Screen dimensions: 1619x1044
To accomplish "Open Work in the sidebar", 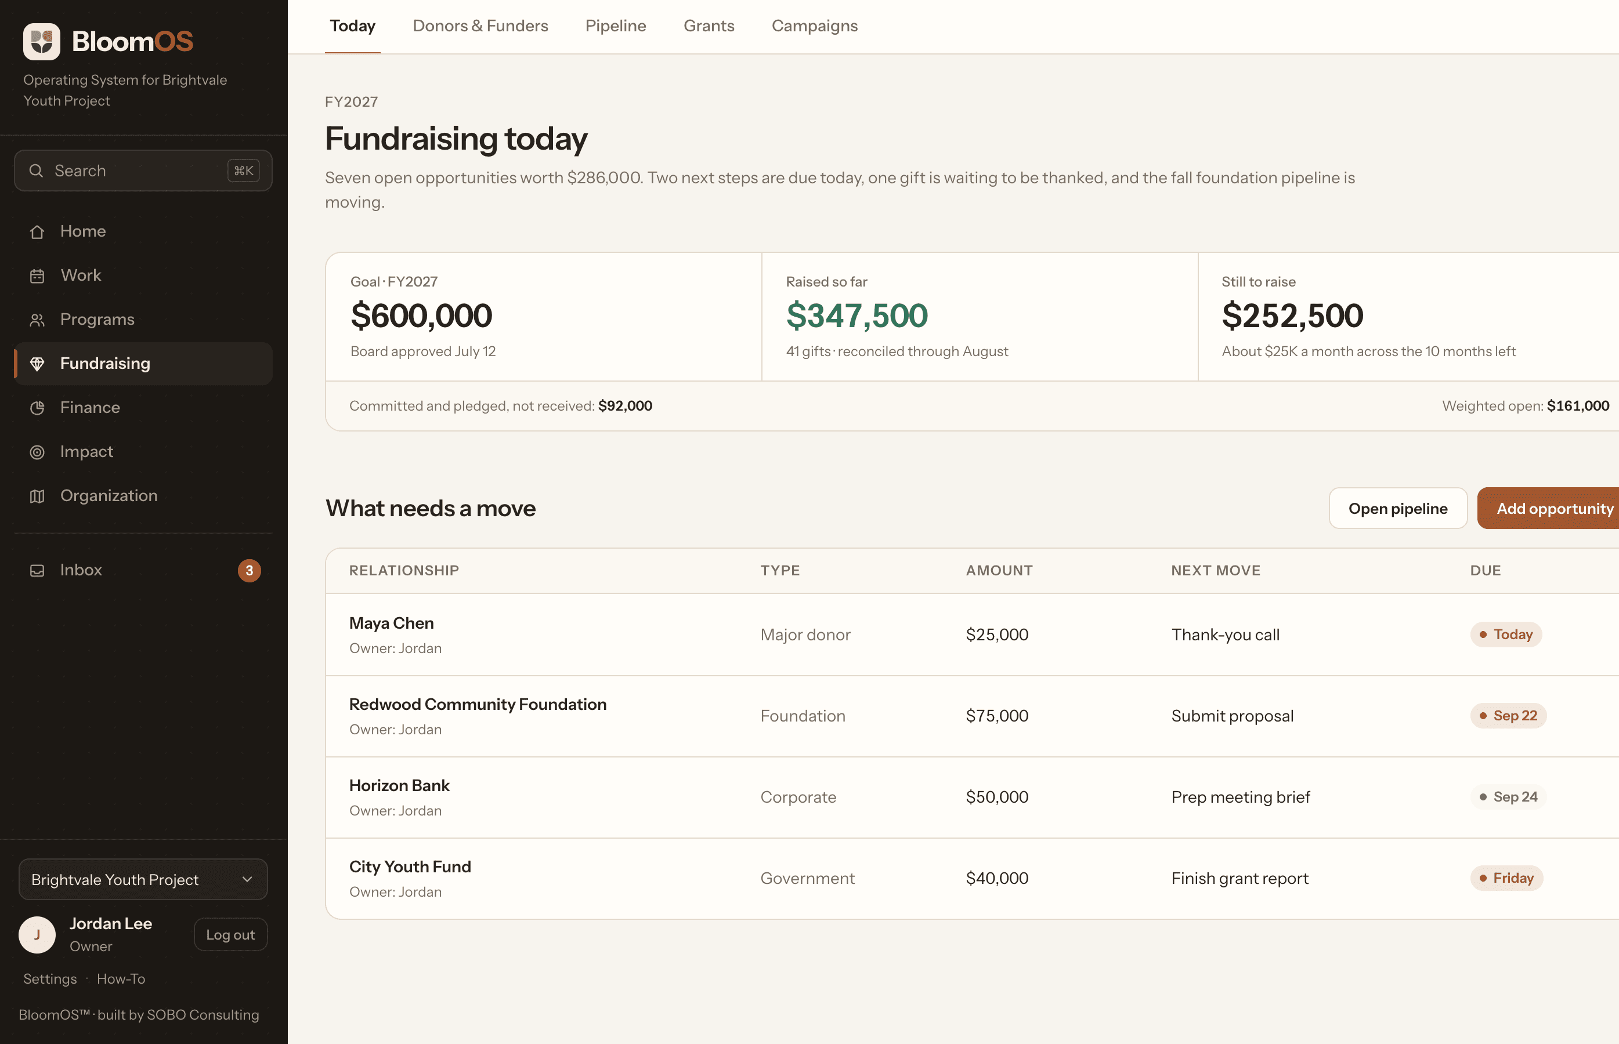I will [x=143, y=275].
